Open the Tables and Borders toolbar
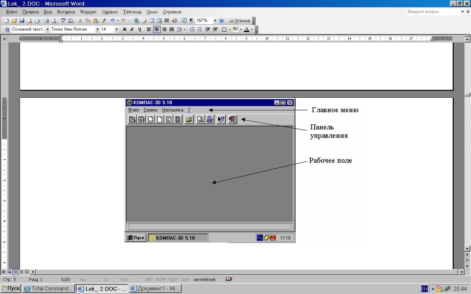This screenshot has width=471, height=294. pyautogui.click(x=144, y=21)
